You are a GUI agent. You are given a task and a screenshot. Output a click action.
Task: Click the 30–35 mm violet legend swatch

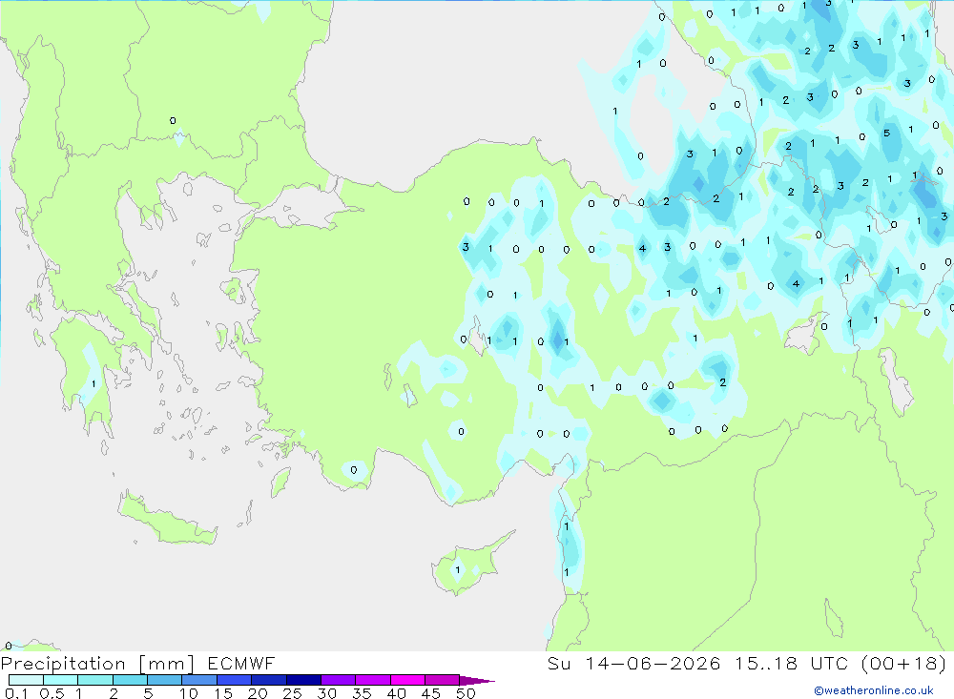click(x=339, y=680)
